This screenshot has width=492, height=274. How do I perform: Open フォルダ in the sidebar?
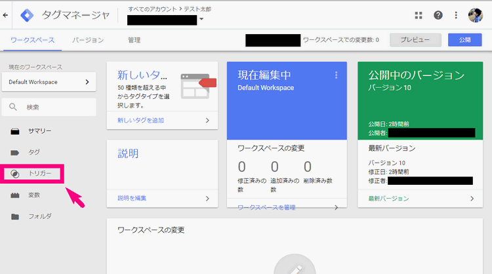(40, 216)
